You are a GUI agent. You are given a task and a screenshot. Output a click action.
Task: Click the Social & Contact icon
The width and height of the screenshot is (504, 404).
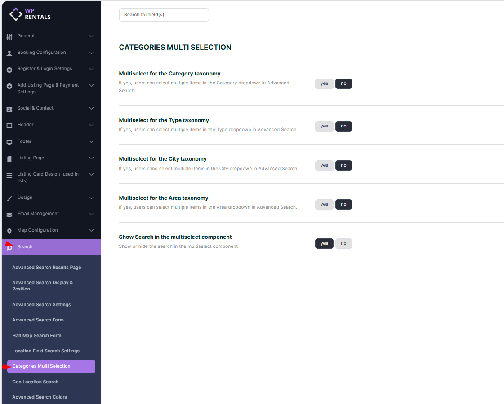coord(9,109)
